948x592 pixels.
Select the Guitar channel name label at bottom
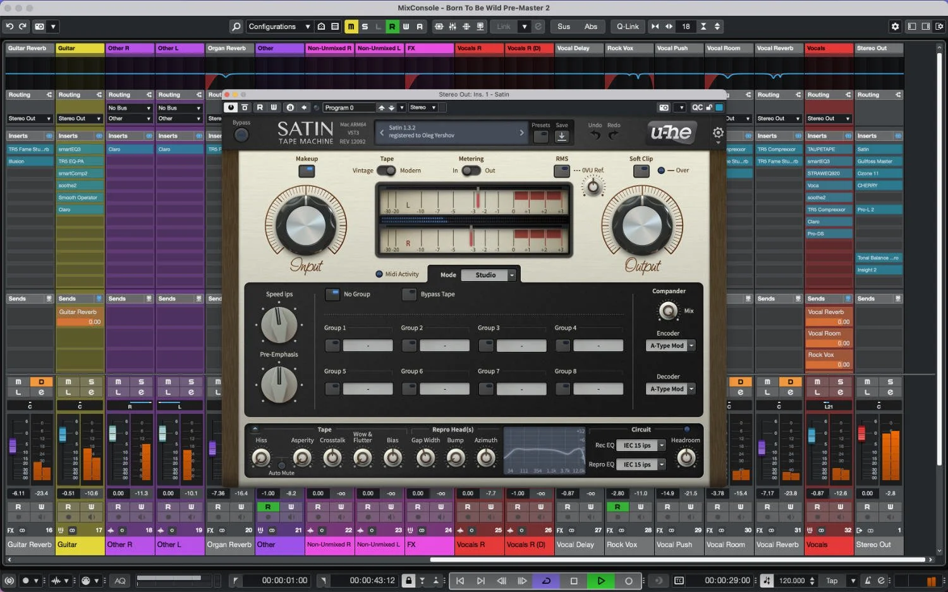(80, 545)
